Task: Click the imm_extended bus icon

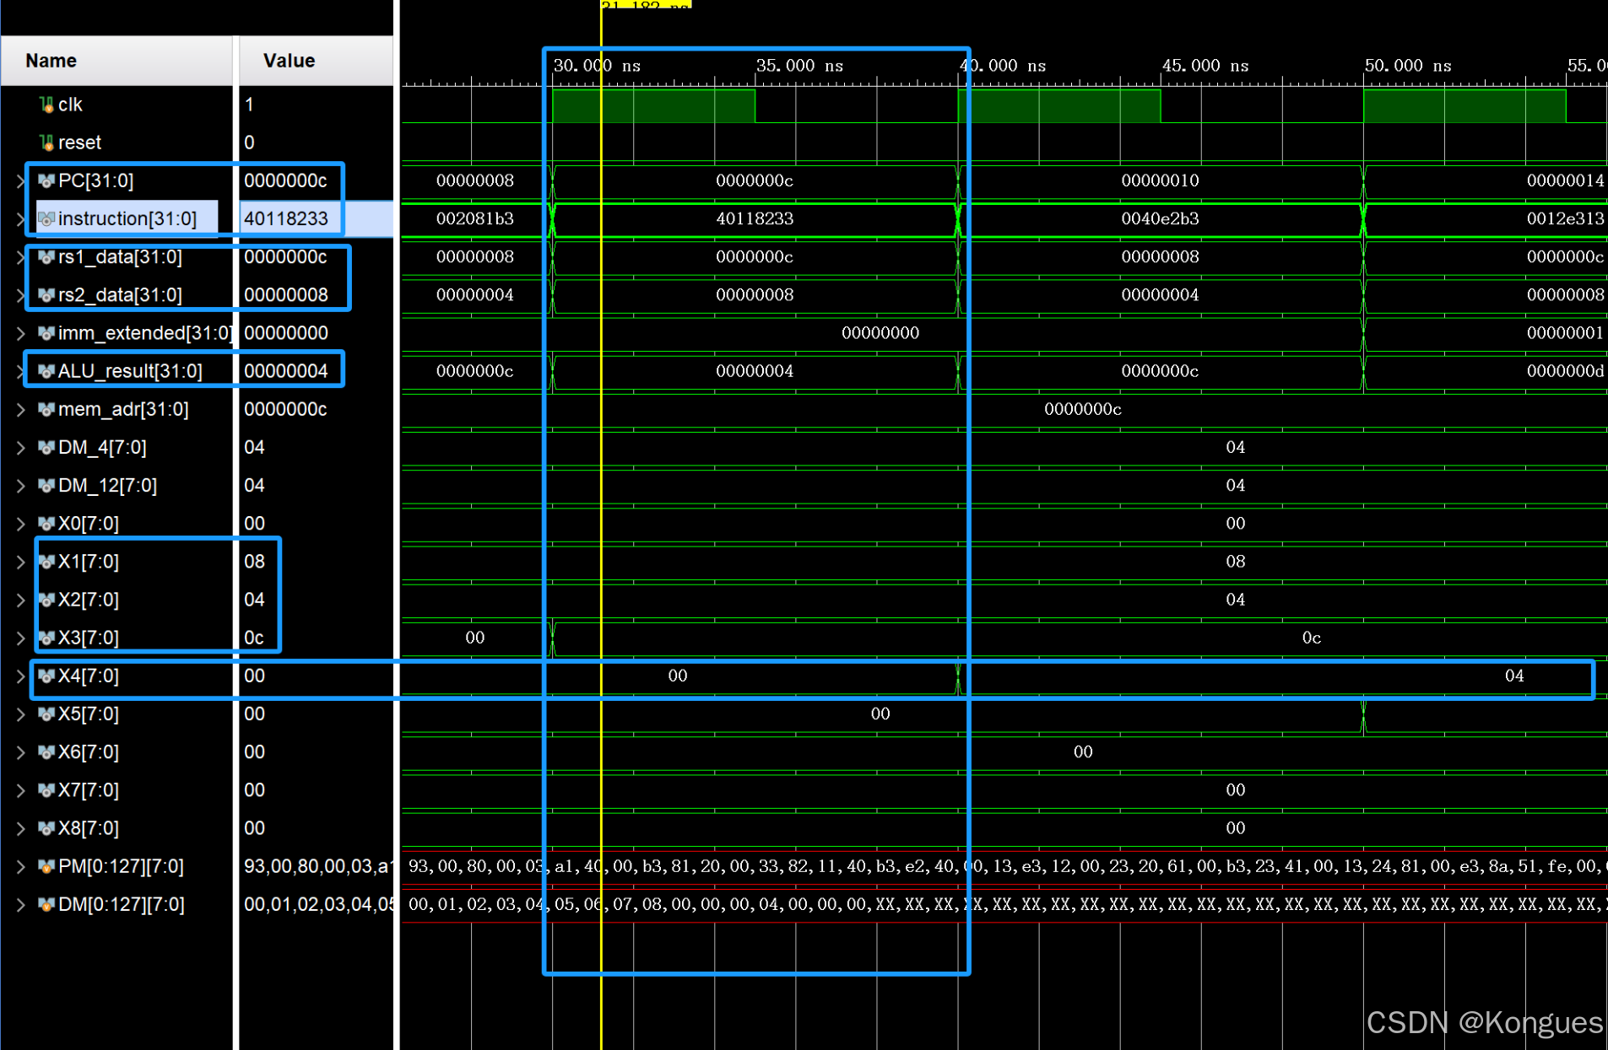Action: click(46, 333)
